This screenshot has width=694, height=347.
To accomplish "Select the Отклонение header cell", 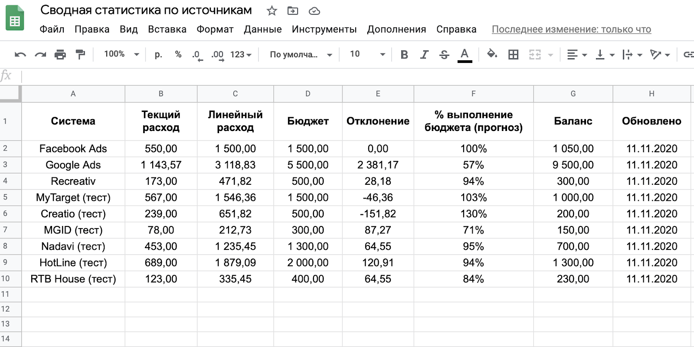I will coord(378,121).
